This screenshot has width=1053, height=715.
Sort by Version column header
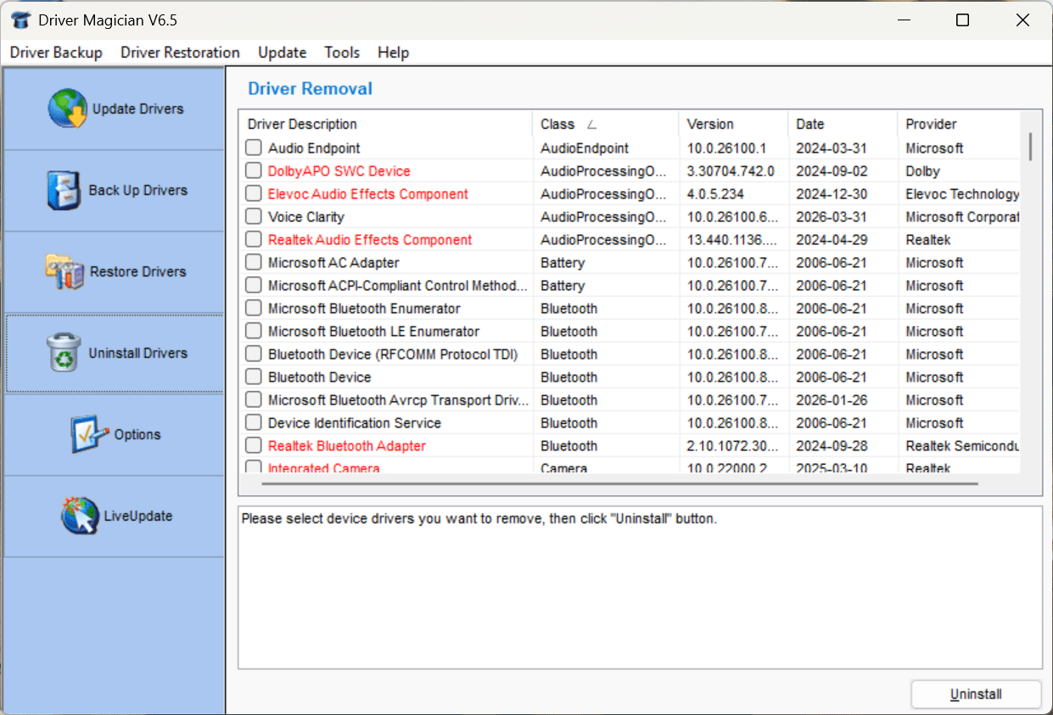click(x=733, y=124)
